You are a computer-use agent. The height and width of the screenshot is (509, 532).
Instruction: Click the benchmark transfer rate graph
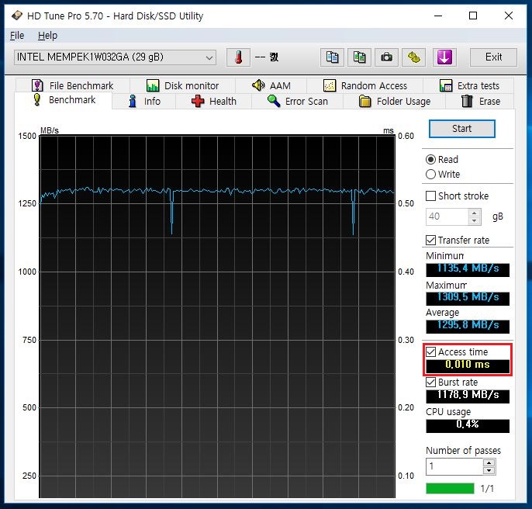pos(217,317)
